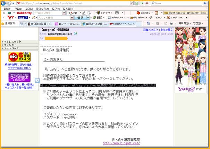Close the HelloKitty toolbar with its X

click(x=3, y=13)
